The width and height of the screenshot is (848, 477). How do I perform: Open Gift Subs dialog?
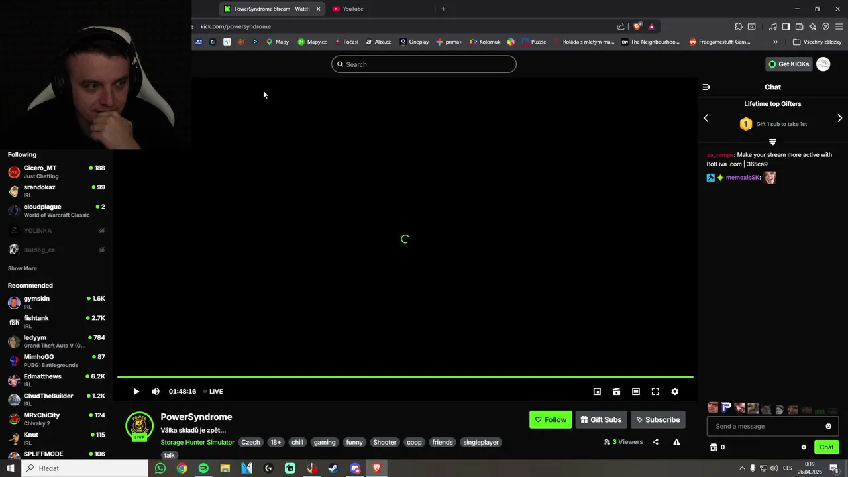tap(601, 419)
